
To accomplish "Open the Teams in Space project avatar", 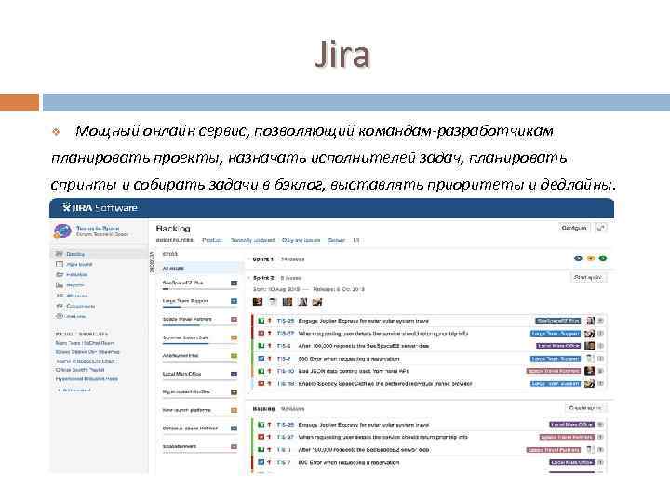I will 62,231.
